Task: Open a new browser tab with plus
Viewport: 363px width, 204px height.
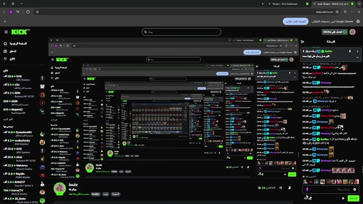Action: 263,4
